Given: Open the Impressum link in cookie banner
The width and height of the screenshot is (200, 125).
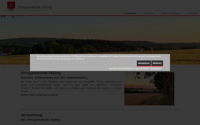Looking at the screenshot, I should 156,68.
